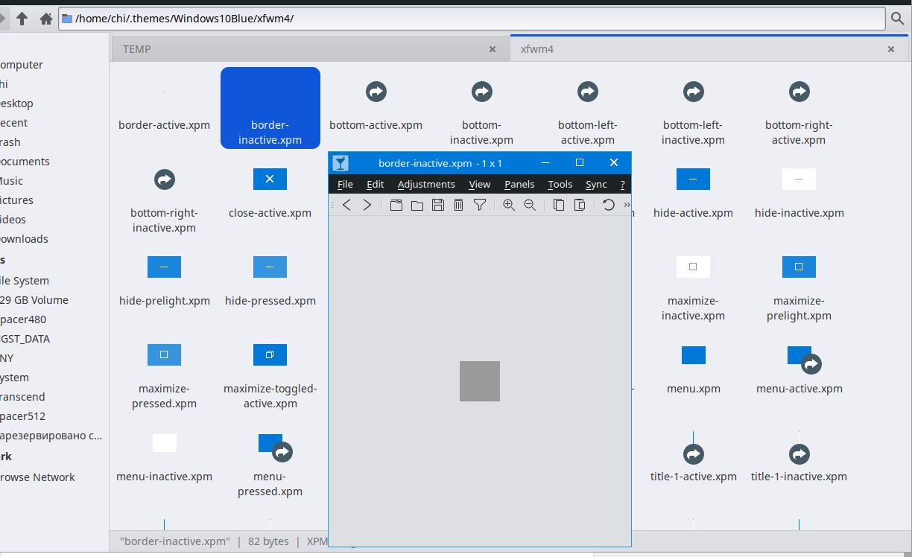This screenshot has height=557, width=912.
Task: Open the 29 GB Volume sidebar entry
Action: coord(34,300)
